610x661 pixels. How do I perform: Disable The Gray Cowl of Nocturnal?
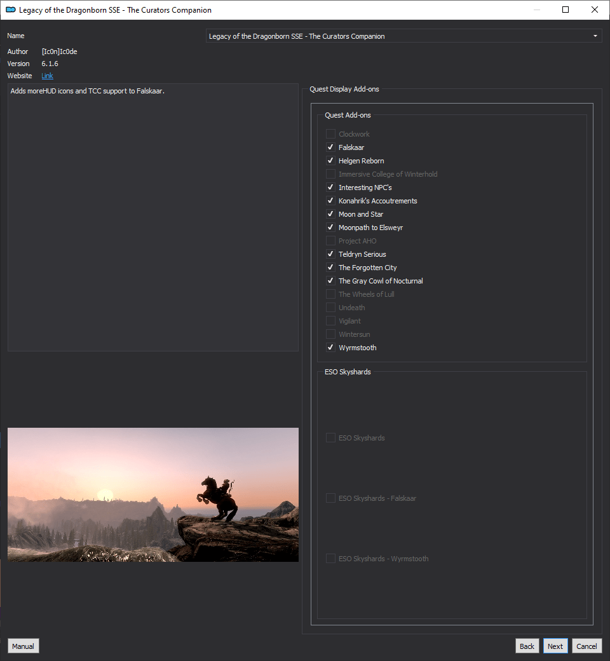330,281
